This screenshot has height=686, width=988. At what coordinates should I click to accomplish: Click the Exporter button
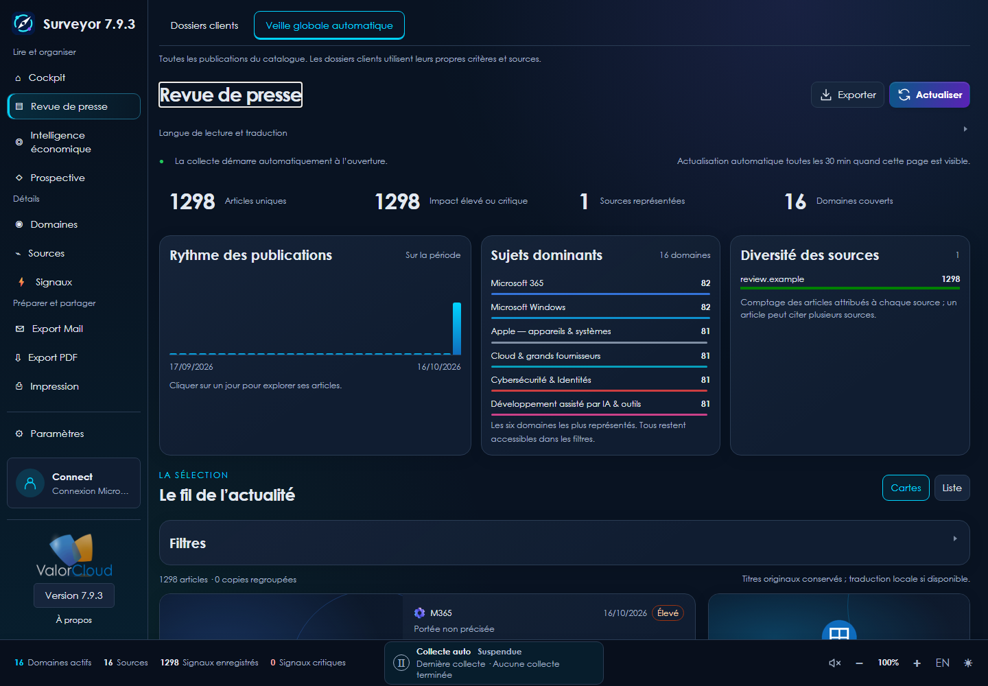click(847, 95)
